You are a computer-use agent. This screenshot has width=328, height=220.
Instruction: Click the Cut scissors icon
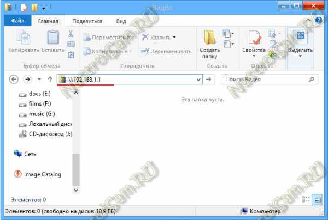click(x=71, y=33)
